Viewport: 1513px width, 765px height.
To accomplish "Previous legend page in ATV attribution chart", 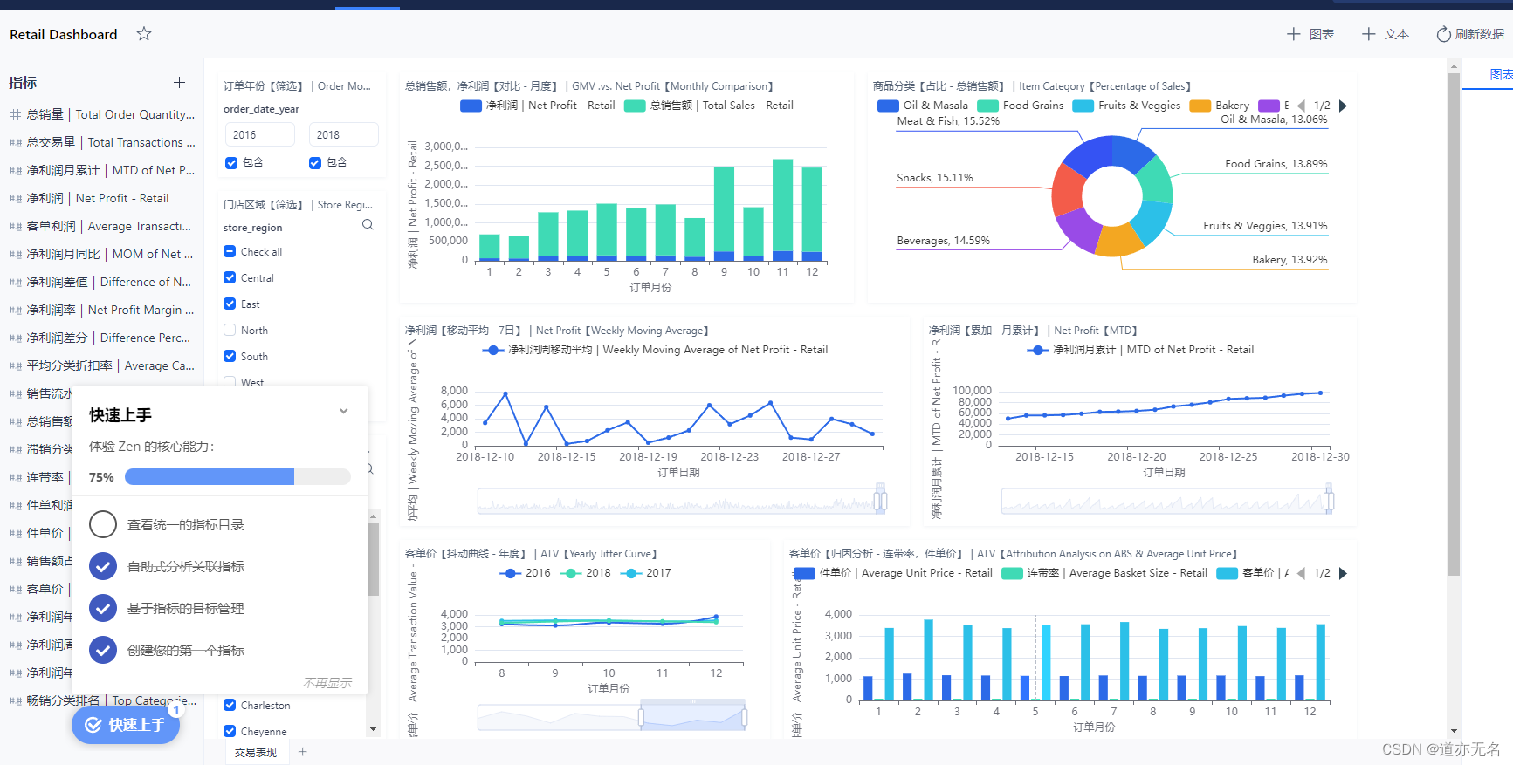I will tap(1301, 573).
